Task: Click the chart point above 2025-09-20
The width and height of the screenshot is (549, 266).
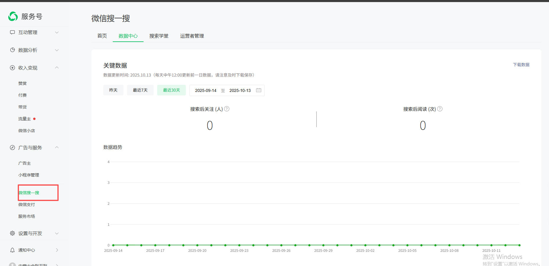Action: pyautogui.click(x=197, y=245)
